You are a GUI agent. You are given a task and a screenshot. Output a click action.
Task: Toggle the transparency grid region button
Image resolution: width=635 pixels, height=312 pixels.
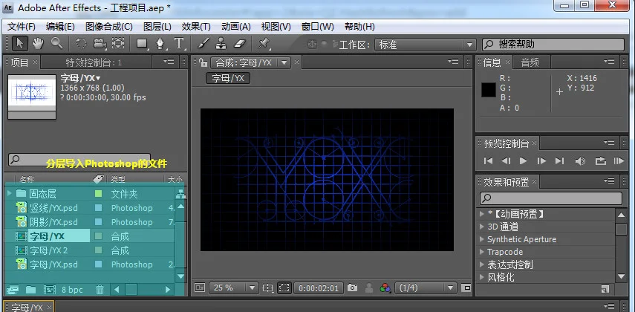(284, 287)
